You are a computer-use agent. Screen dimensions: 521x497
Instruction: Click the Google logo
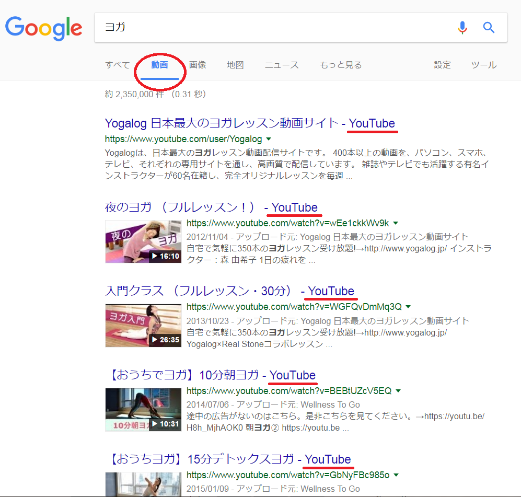click(44, 28)
